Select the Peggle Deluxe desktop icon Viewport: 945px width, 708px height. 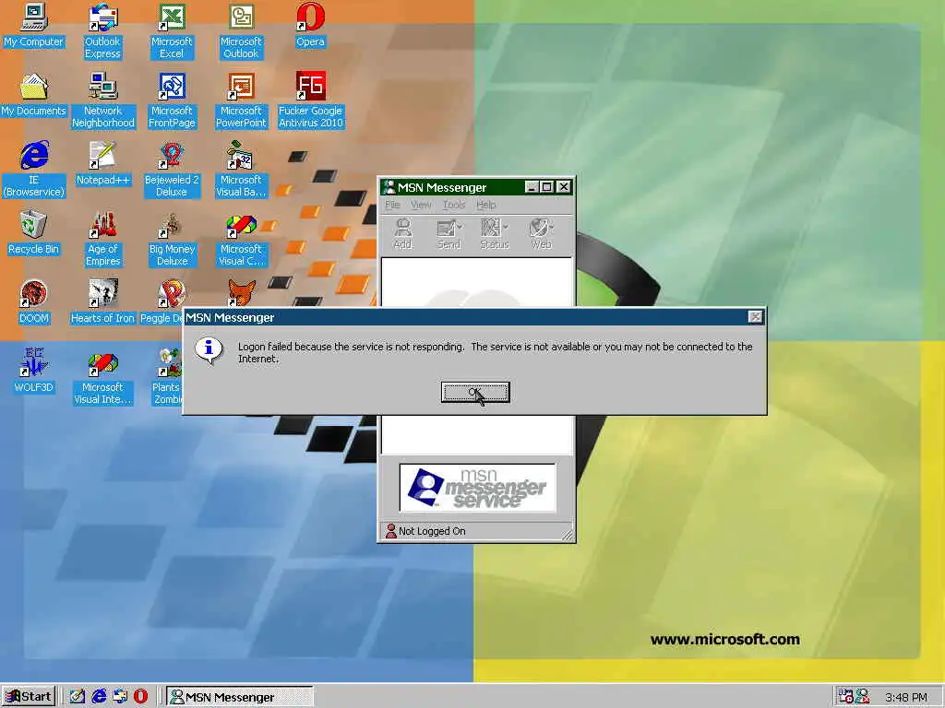pyautogui.click(x=162, y=302)
